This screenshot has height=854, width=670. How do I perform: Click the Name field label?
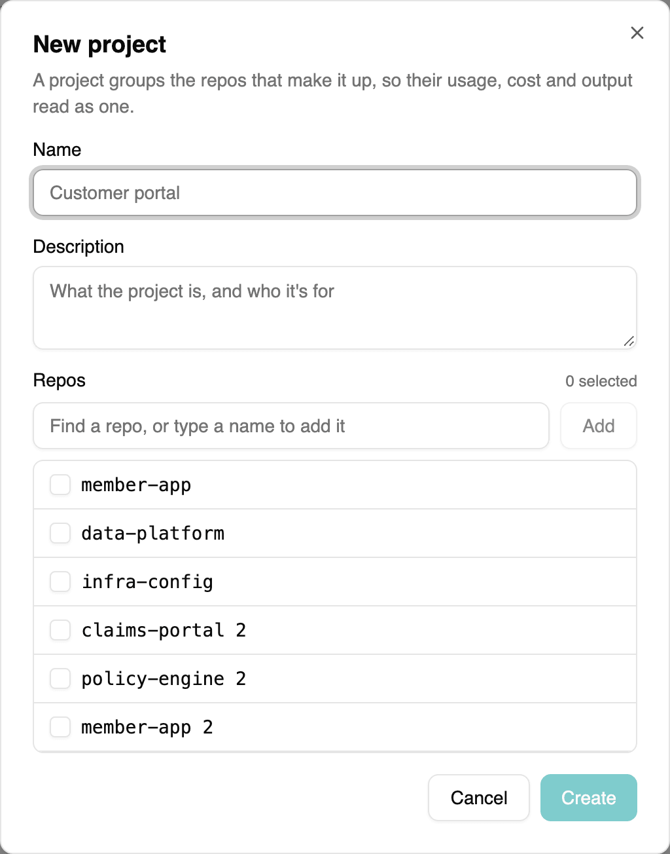pos(58,149)
